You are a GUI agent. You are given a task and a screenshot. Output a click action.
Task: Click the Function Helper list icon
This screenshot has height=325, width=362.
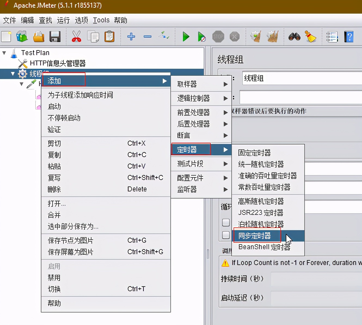pos(332,37)
